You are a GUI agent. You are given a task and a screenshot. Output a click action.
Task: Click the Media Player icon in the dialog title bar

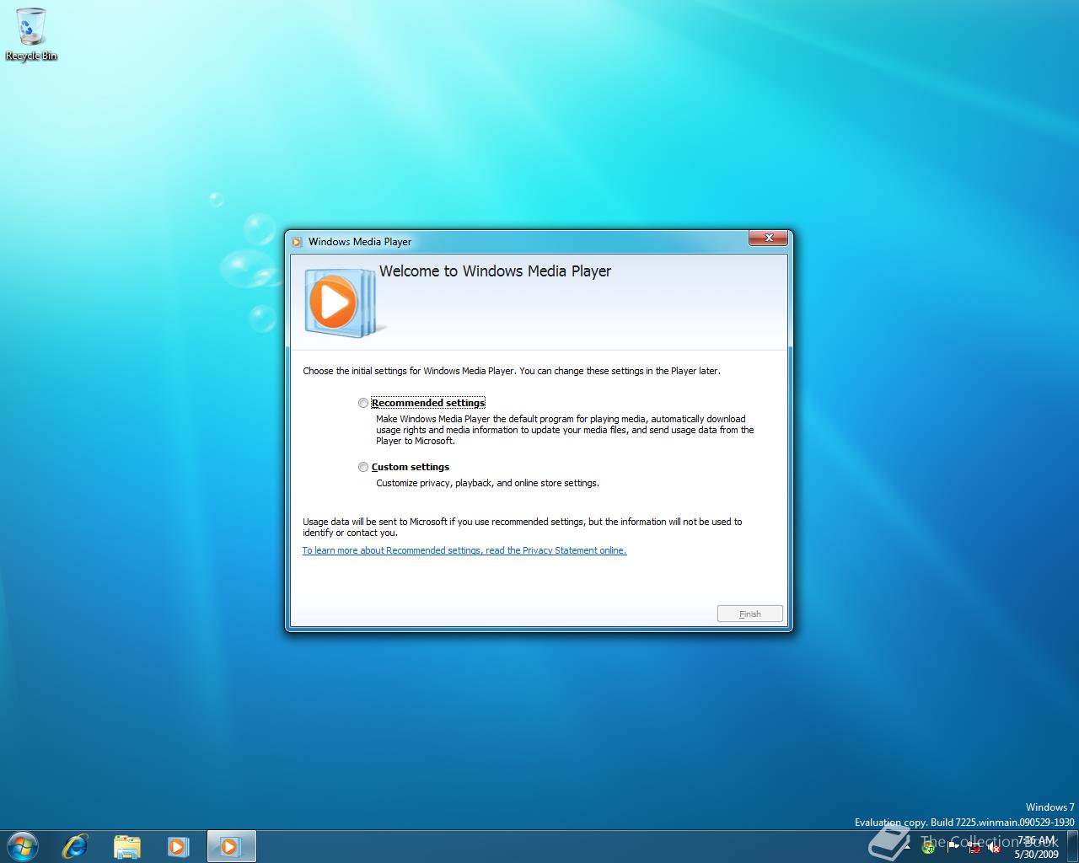coord(297,242)
